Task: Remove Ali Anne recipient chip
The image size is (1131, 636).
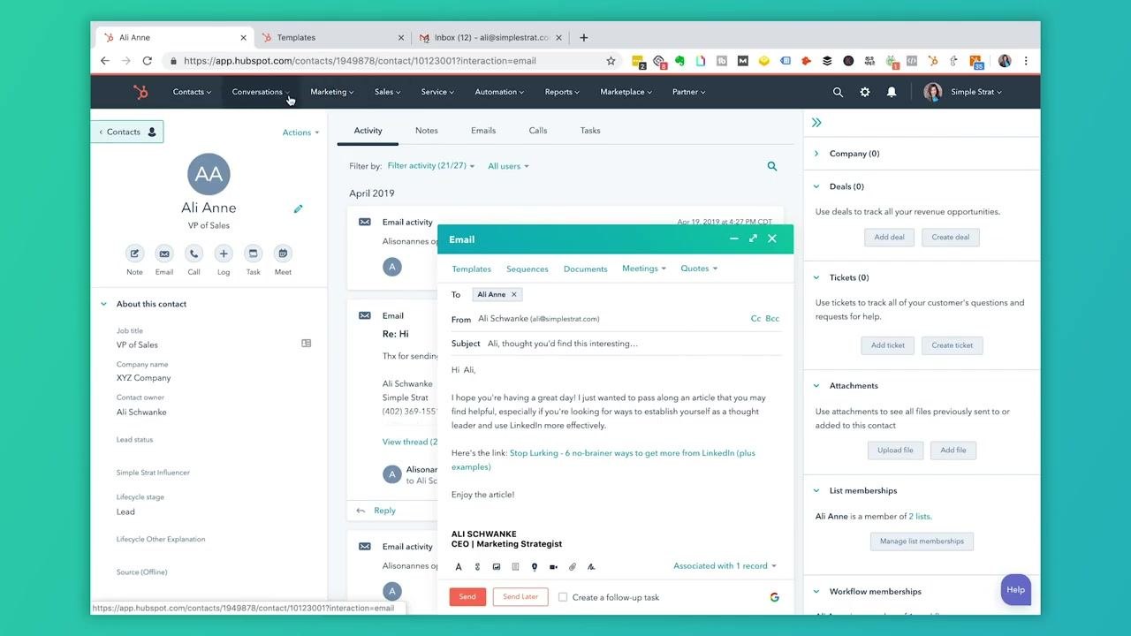Action: 514,294
